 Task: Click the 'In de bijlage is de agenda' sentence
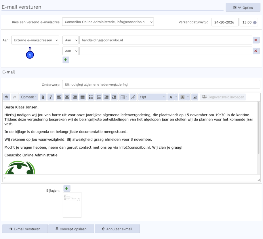(x=66, y=132)
